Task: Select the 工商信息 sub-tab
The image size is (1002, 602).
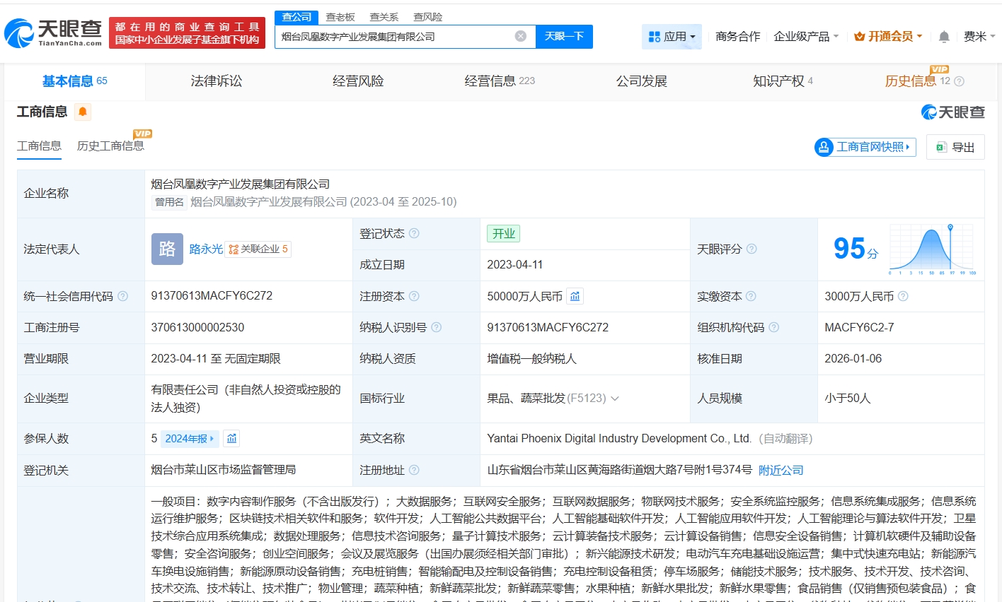Action: click(x=39, y=146)
